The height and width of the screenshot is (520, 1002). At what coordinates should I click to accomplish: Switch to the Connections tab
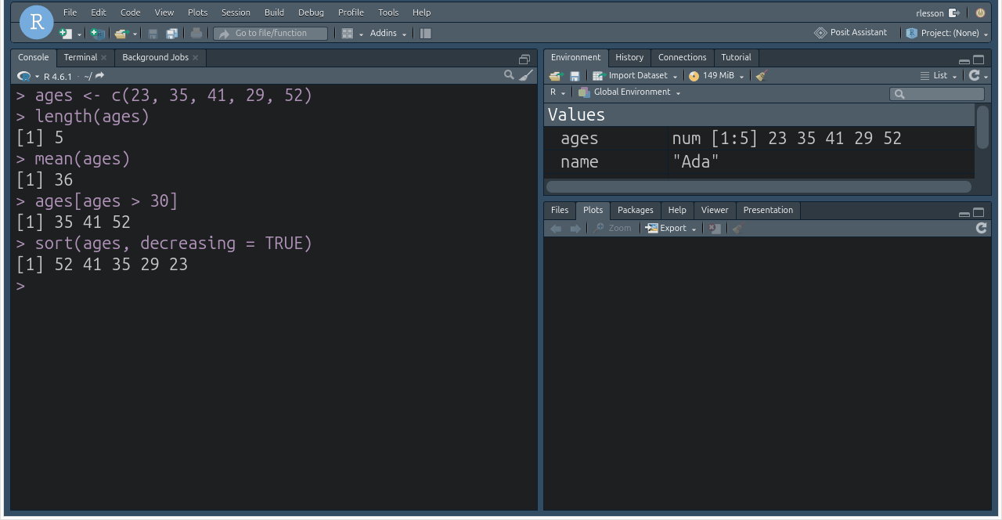[x=682, y=57]
